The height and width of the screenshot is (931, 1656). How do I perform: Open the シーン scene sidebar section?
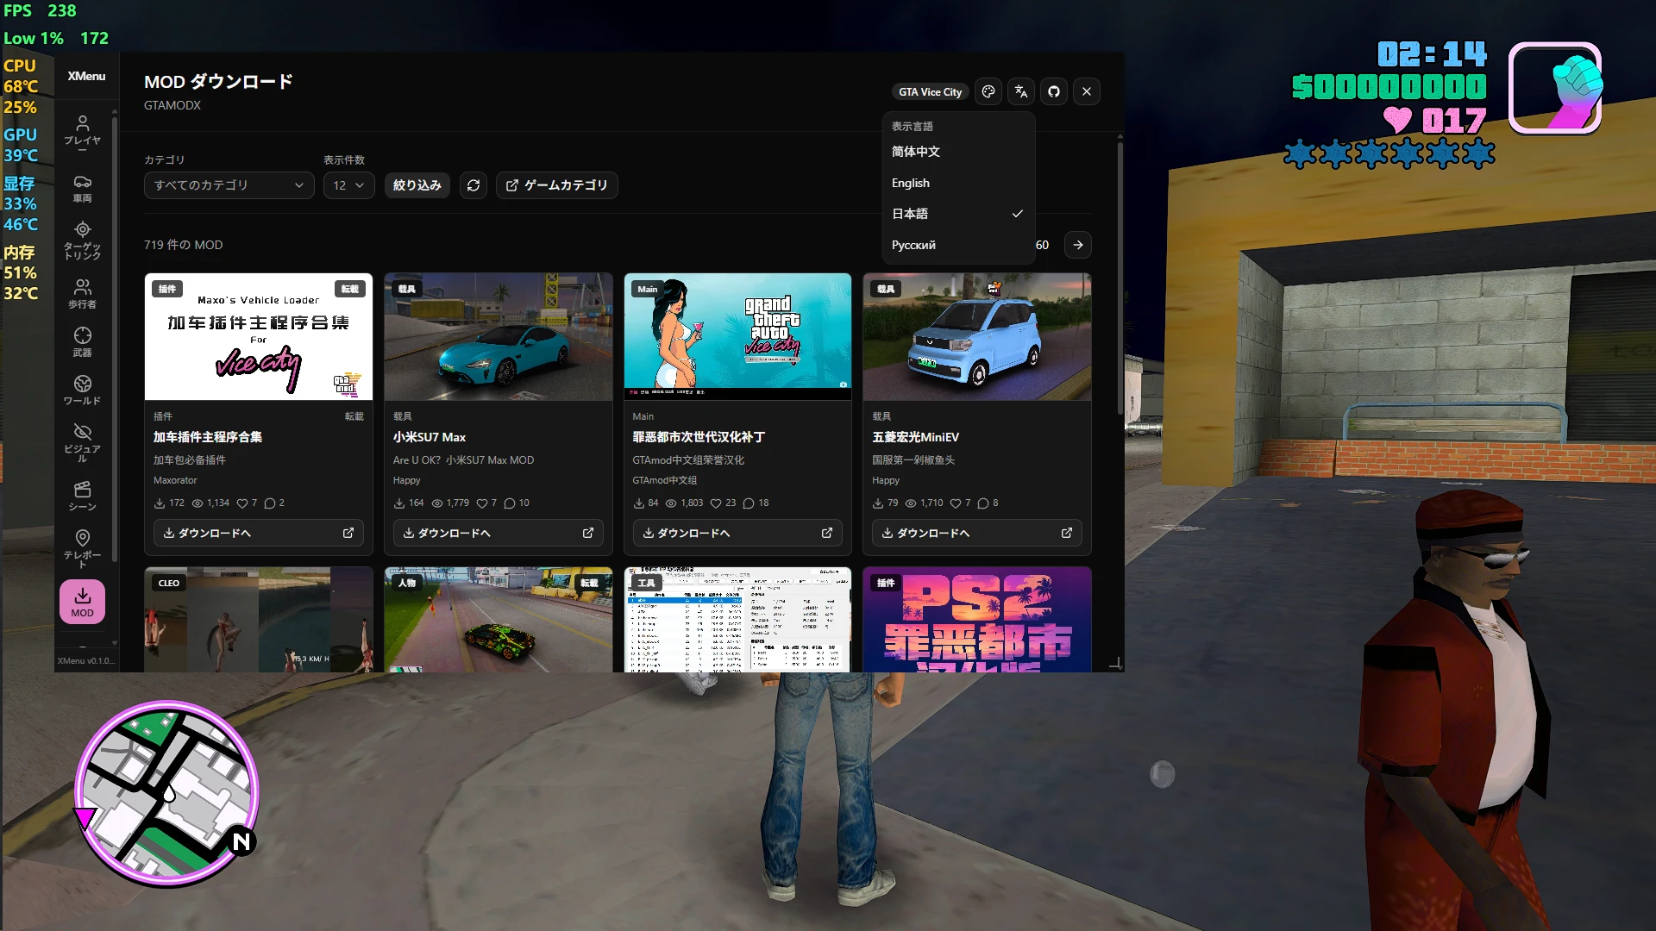pos(82,497)
